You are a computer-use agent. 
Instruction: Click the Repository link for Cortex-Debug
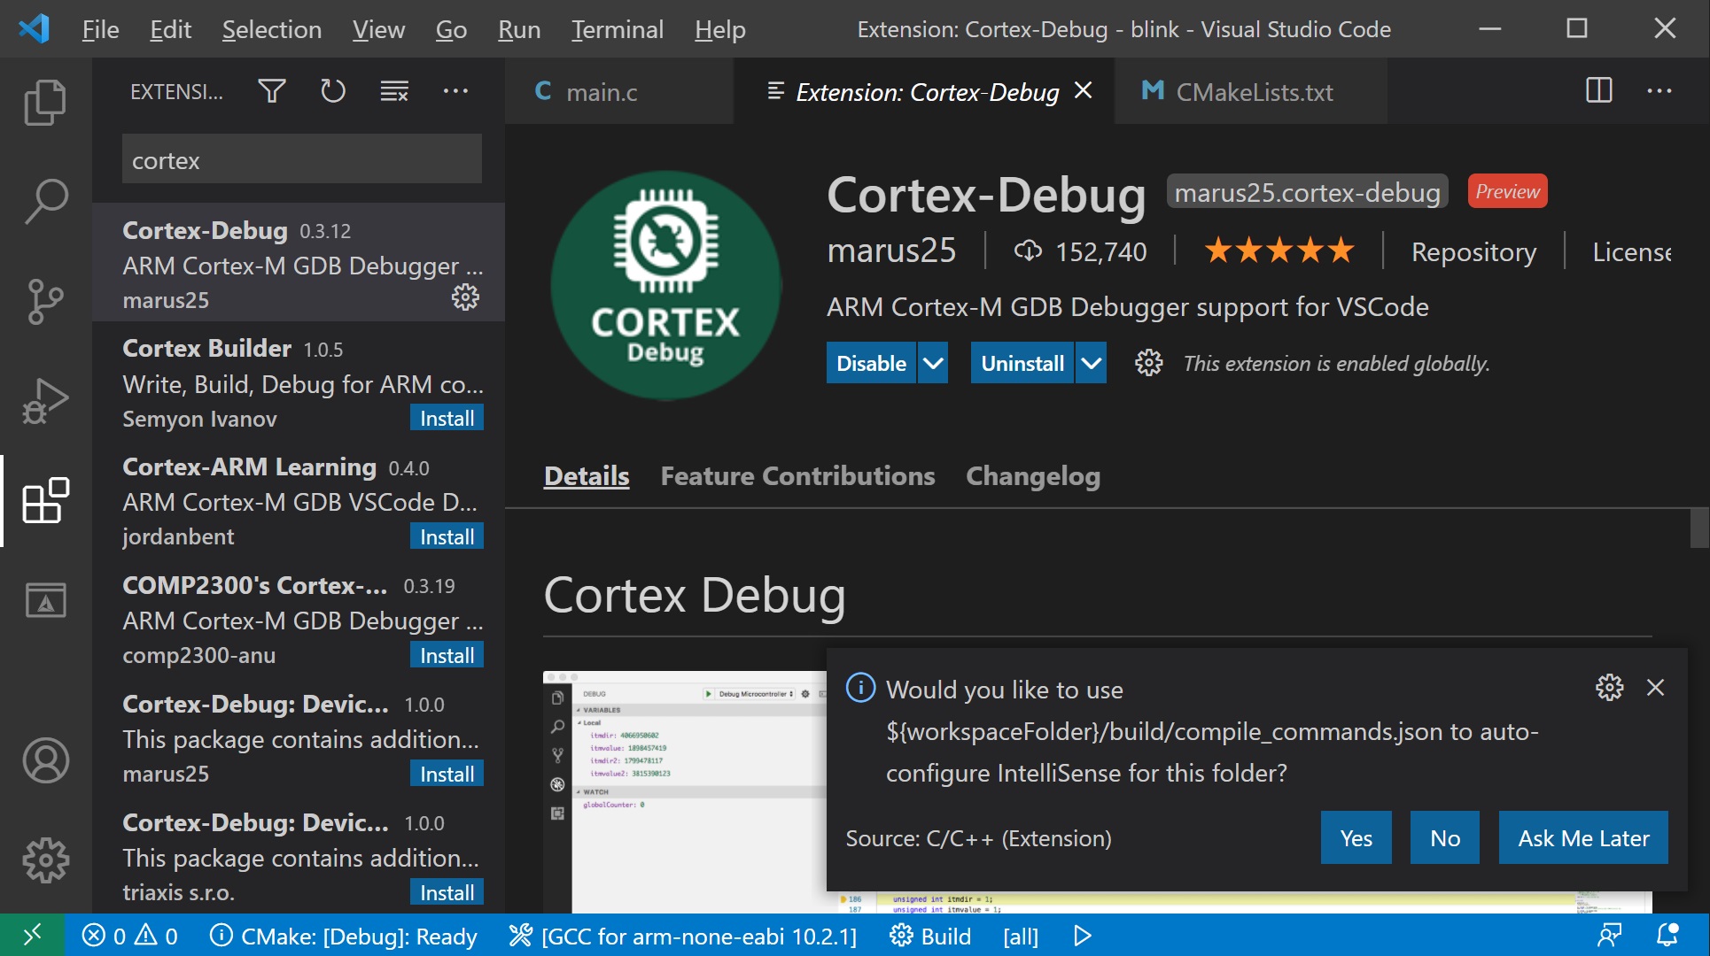click(1473, 251)
